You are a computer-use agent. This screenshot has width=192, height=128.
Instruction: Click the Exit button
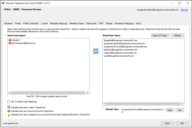[182, 123]
